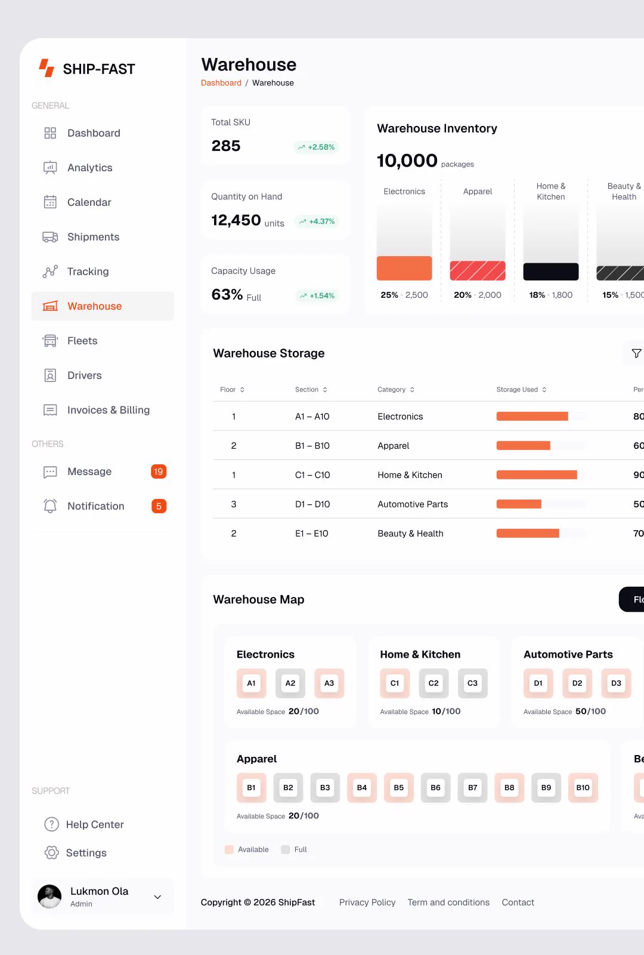Click Automotive Parts storage used bar
The image size is (644, 955).
[x=541, y=504]
